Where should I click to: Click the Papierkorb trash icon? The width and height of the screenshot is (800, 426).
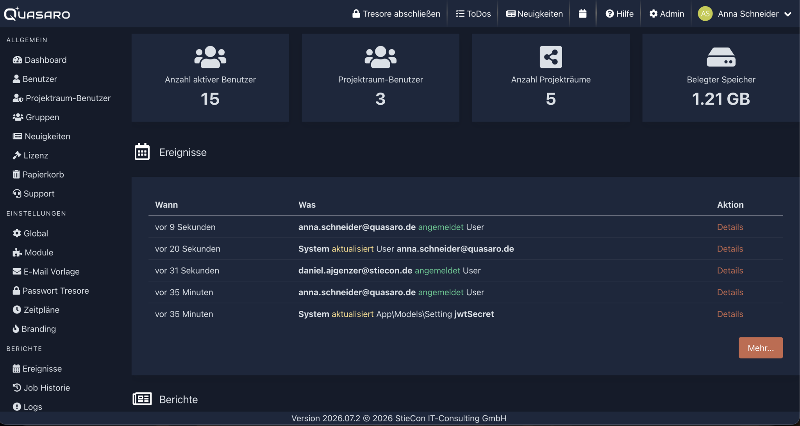(x=16, y=175)
